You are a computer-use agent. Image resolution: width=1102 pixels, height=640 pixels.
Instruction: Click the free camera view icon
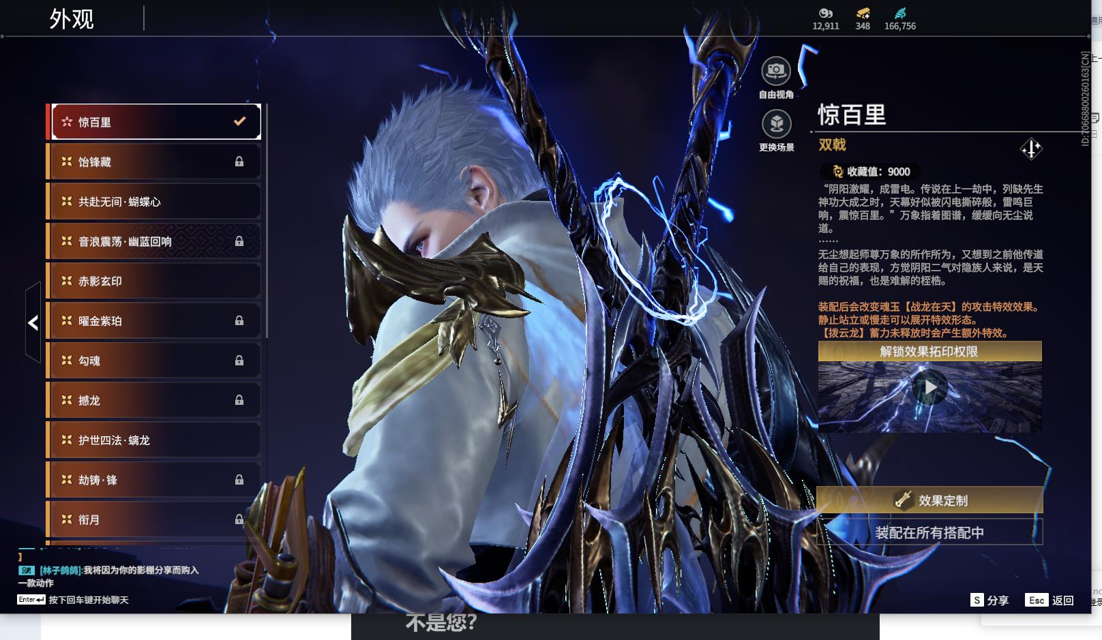[x=775, y=71]
